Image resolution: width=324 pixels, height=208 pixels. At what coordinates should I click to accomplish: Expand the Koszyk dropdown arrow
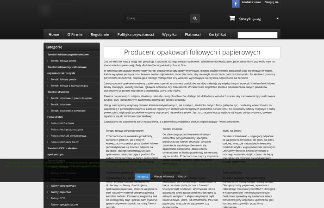(x=278, y=18)
